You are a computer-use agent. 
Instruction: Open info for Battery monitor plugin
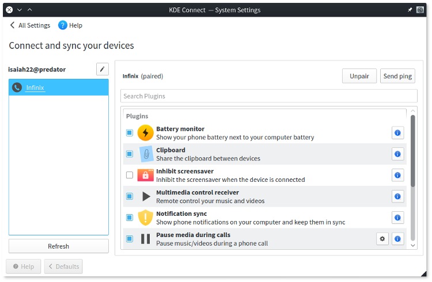pyautogui.click(x=397, y=133)
